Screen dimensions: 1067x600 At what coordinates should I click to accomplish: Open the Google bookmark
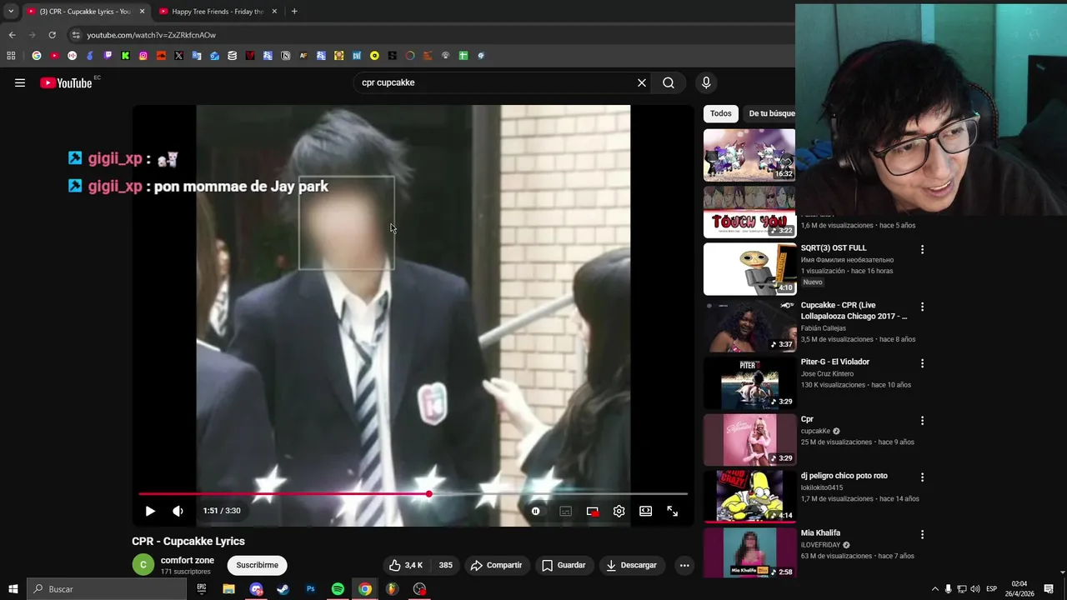tap(36, 56)
